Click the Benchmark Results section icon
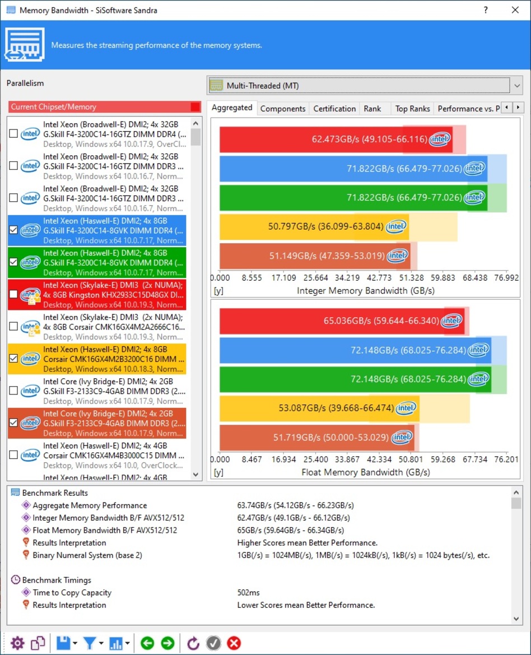Image resolution: width=531 pixels, height=655 pixels. (x=15, y=493)
